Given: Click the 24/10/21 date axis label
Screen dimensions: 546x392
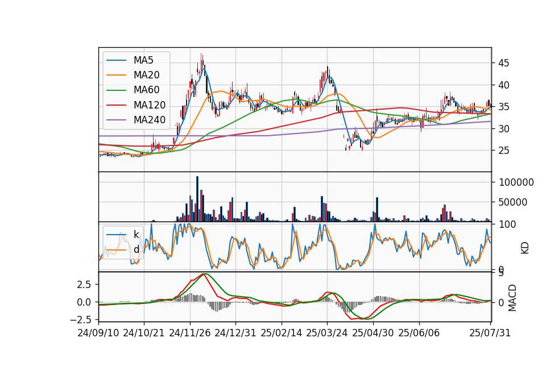Looking at the screenshot, I should 144,333.
